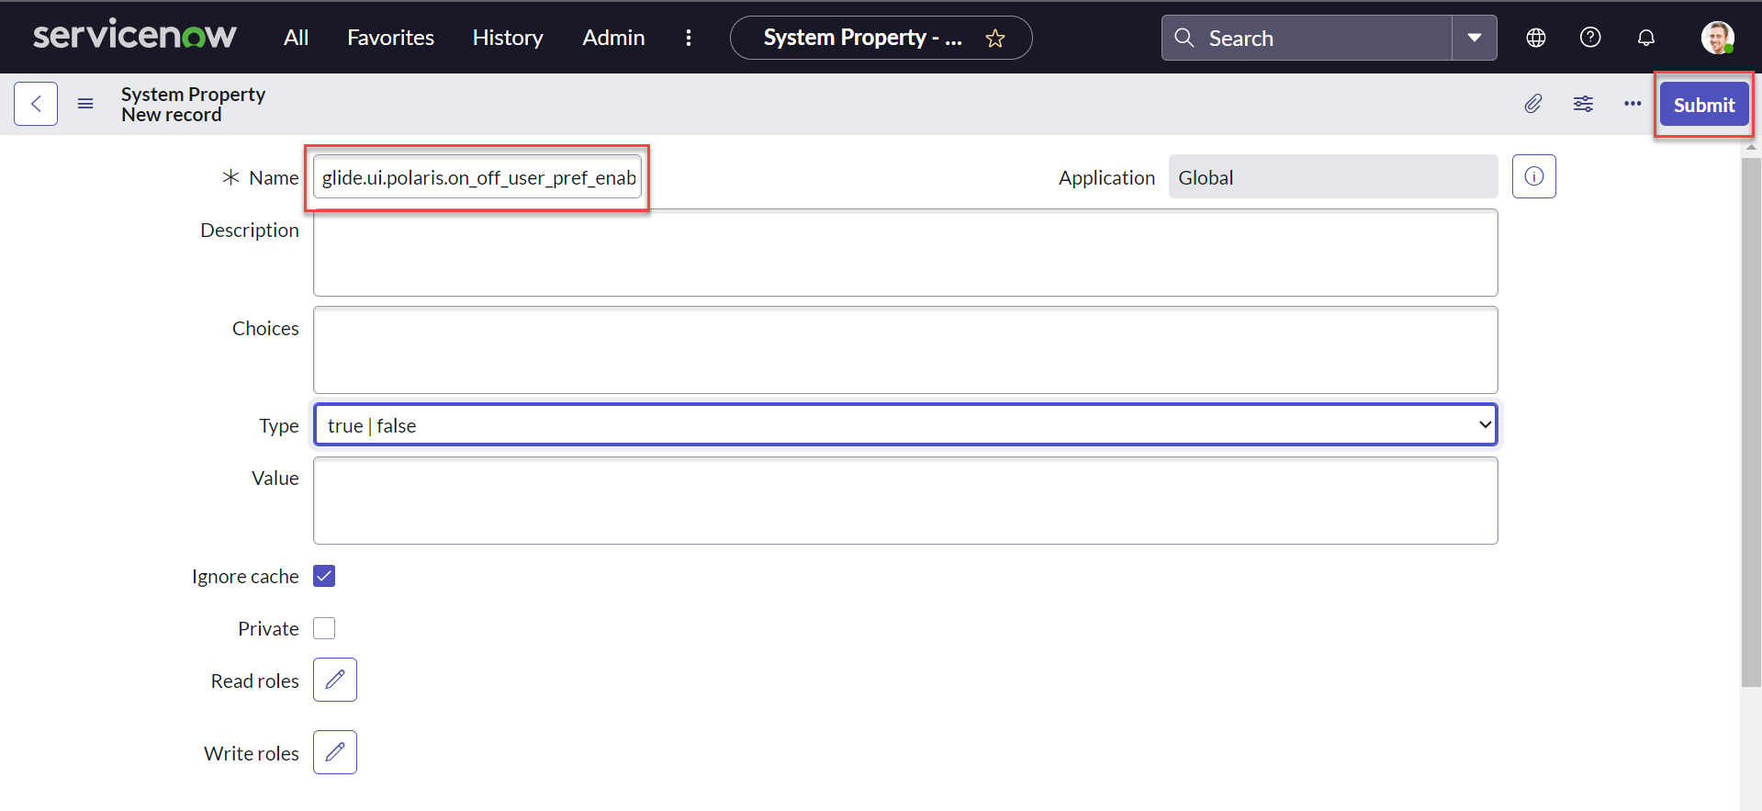Click the Application info icon
The width and height of the screenshot is (1762, 811).
1533,176
